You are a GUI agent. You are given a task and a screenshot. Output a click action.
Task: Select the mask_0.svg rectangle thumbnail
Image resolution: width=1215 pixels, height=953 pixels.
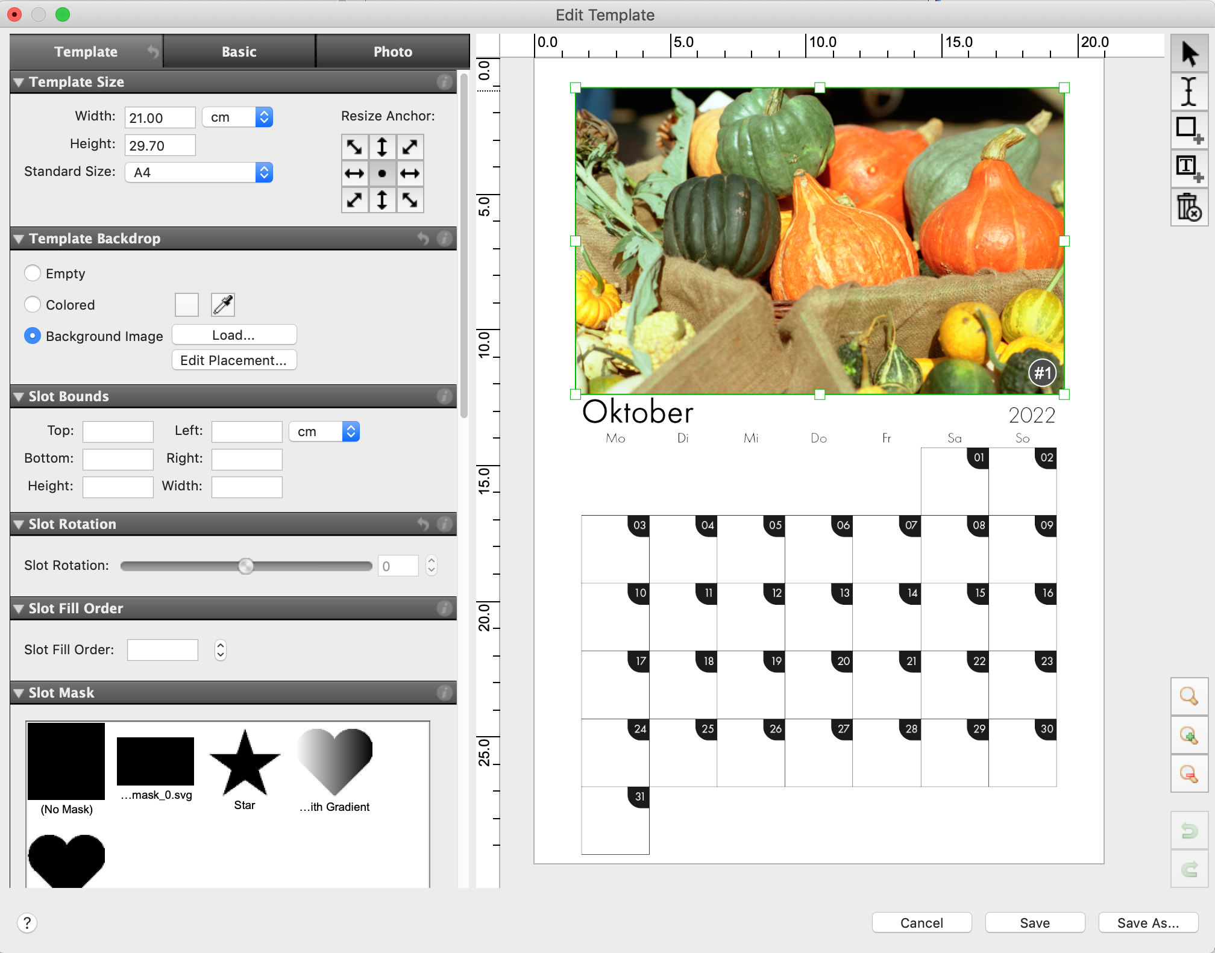point(155,761)
